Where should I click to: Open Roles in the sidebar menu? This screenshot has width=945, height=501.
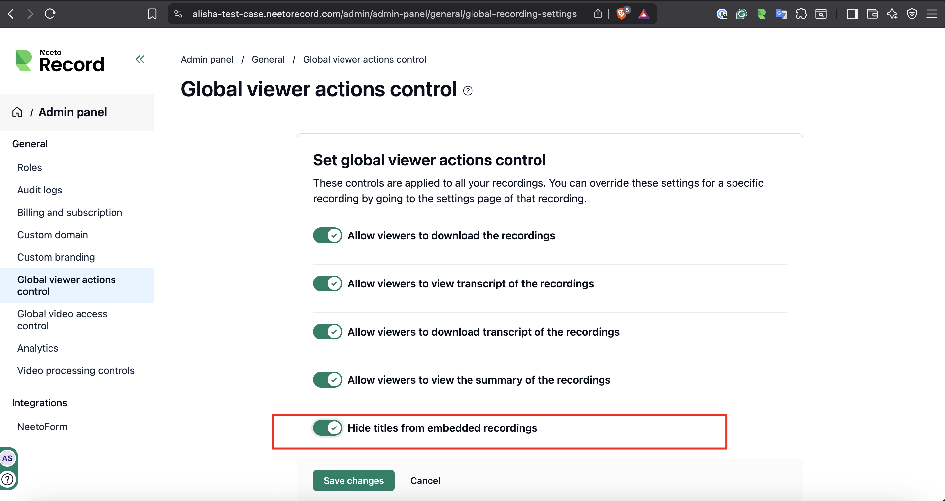point(29,167)
